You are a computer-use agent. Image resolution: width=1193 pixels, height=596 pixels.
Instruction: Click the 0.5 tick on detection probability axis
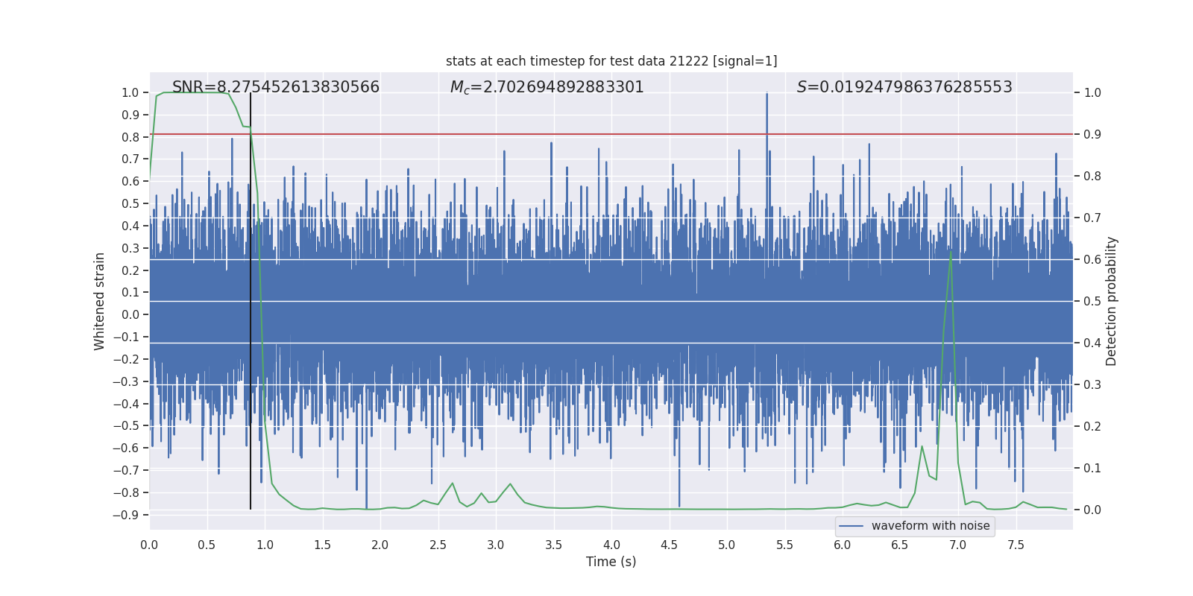click(x=1092, y=301)
